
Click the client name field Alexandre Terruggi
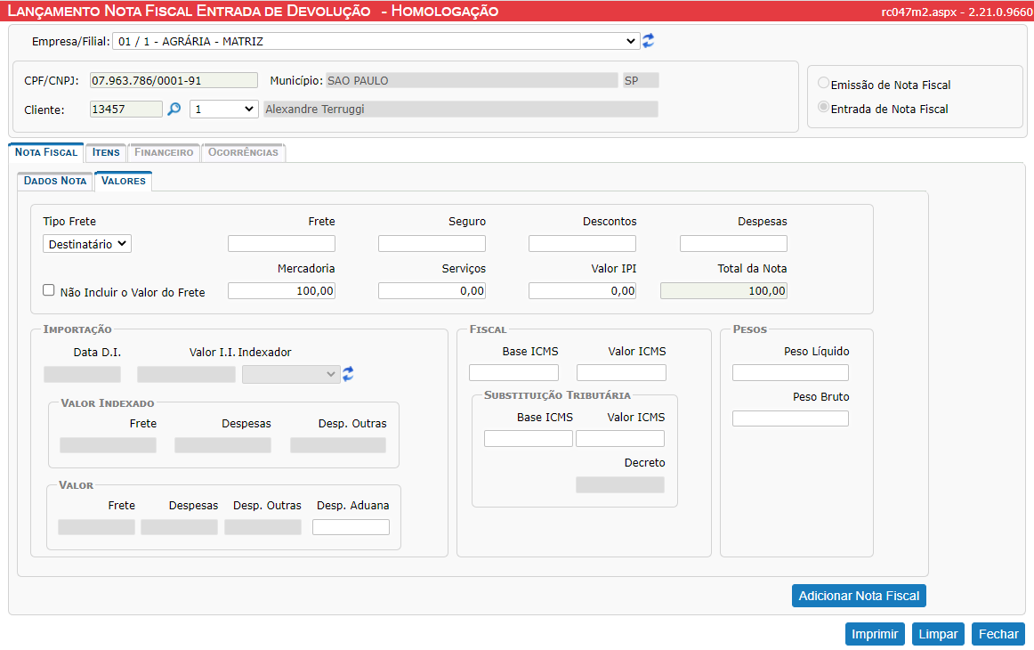click(x=460, y=109)
